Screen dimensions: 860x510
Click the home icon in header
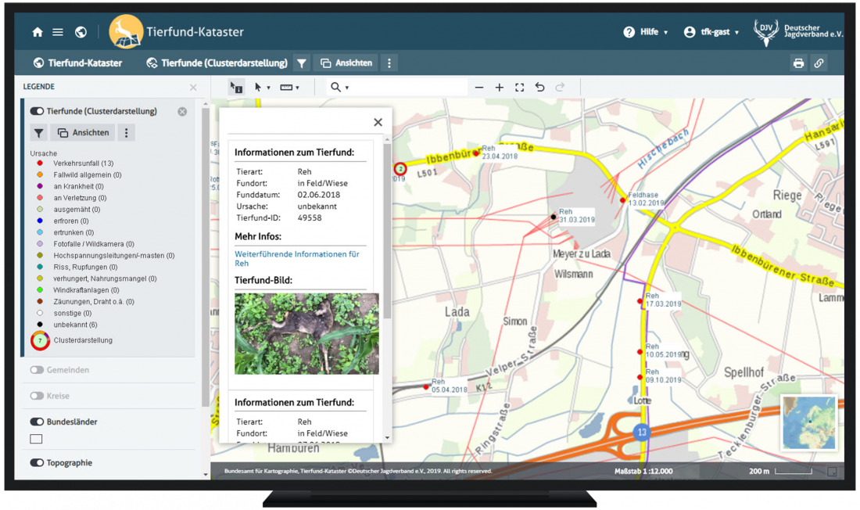click(38, 32)
